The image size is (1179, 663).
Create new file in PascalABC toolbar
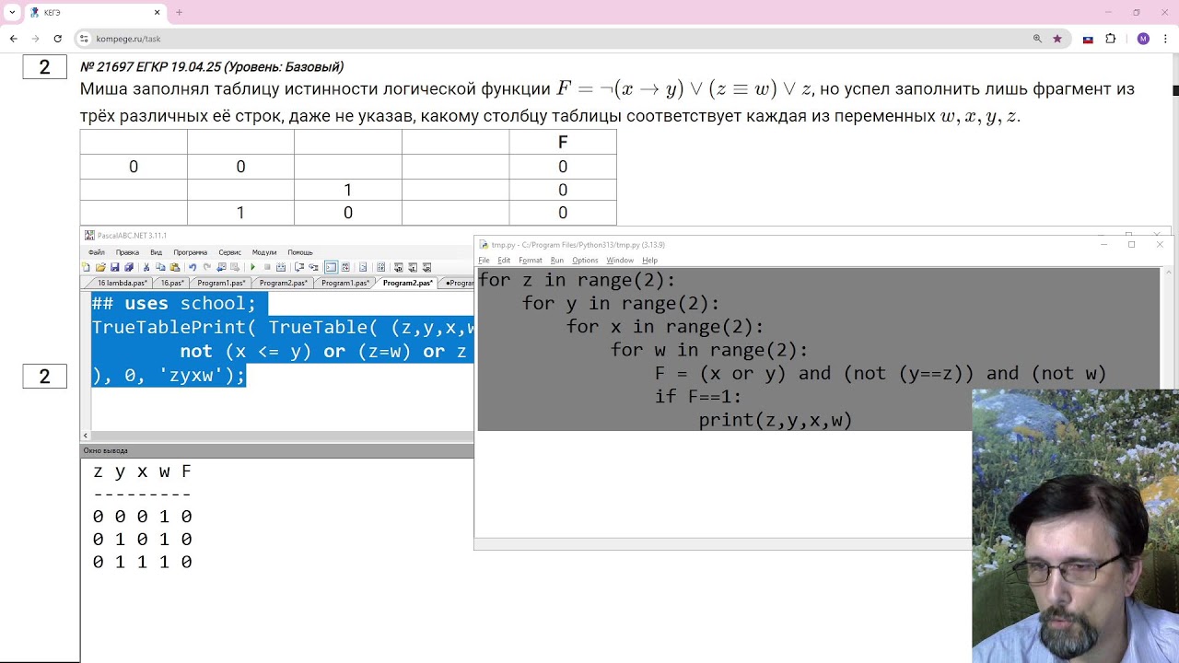click(87, 267)
